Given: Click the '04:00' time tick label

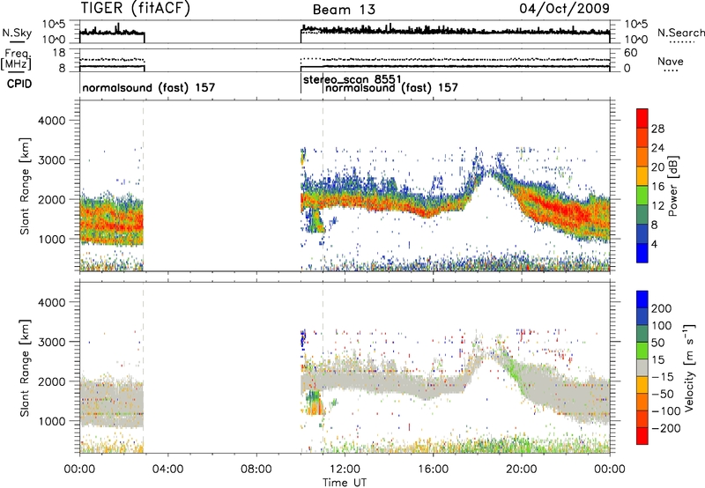Looking at the screenshot, I should click(167, 470).
